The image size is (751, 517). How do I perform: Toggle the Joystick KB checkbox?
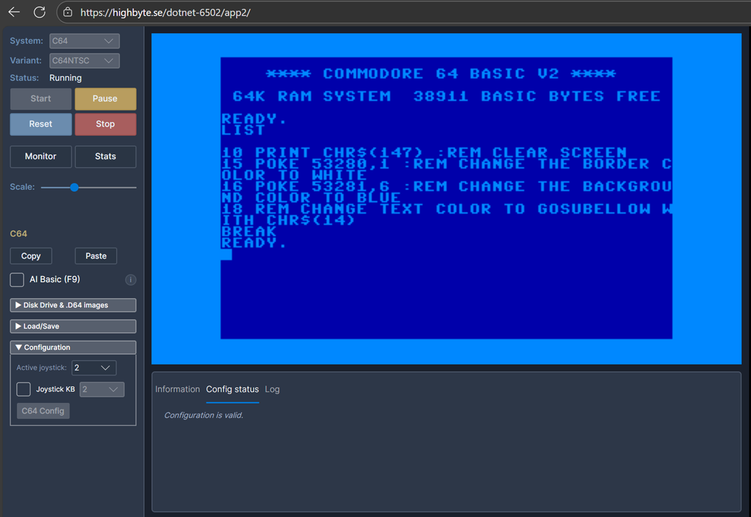tap(23, 389)
